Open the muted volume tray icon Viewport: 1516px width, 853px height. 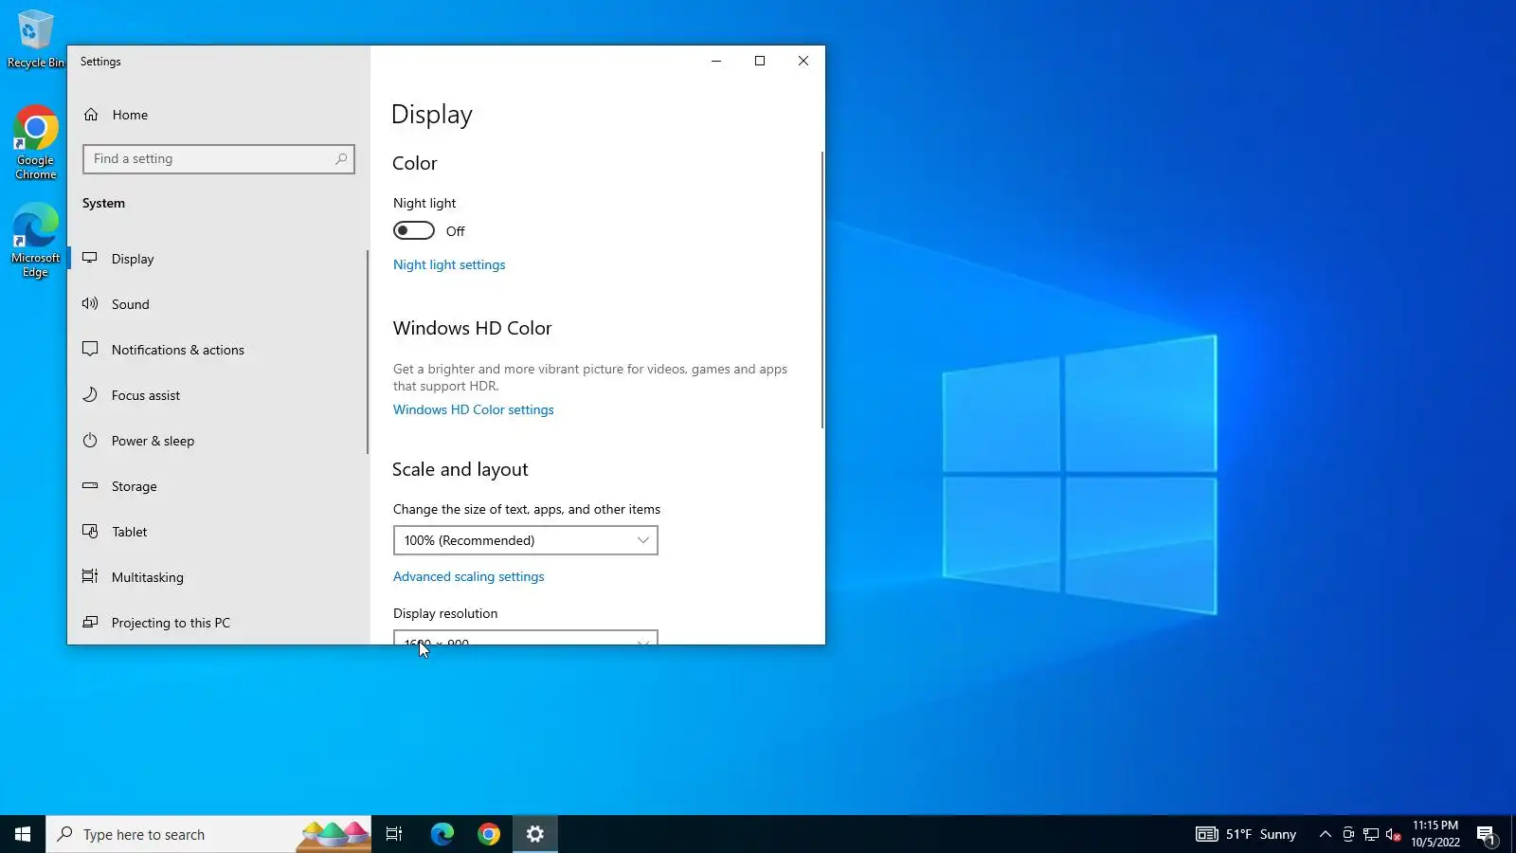tap(1394, 834)
